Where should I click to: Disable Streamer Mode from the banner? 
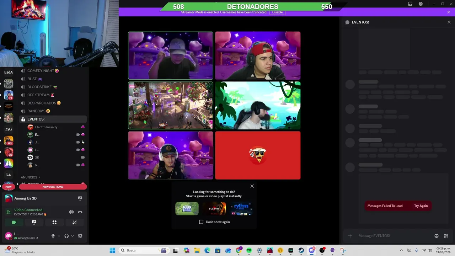click(x=277, y=12)
